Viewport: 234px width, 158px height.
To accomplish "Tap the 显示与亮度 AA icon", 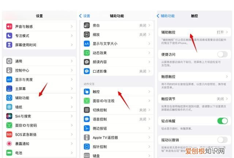I will tap(9, 79).
